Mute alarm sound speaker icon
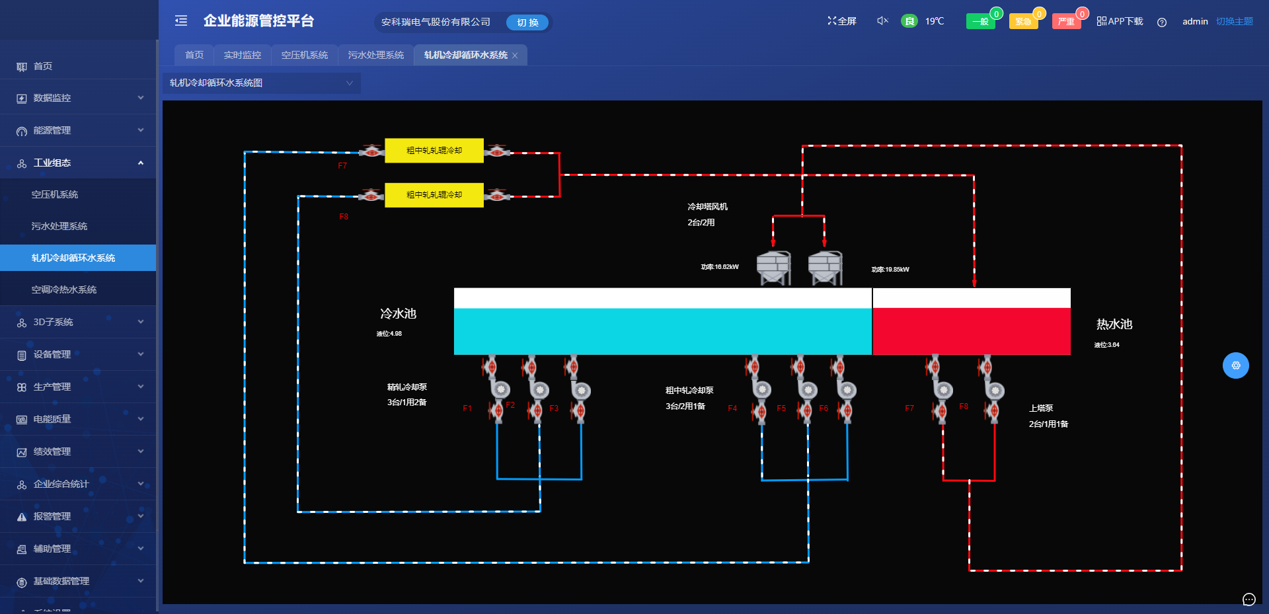Screen dimensions: 1269x614 coord(882,21)
